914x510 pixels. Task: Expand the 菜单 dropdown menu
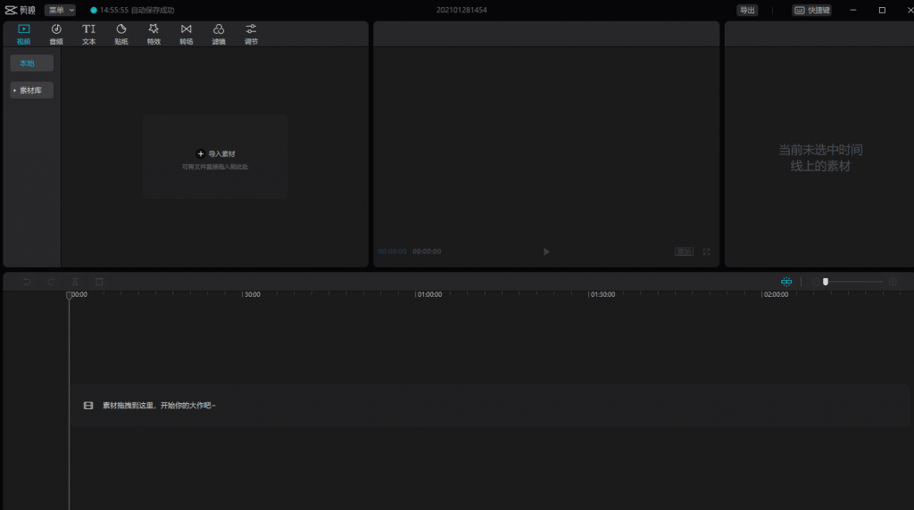tap(60, 10)
